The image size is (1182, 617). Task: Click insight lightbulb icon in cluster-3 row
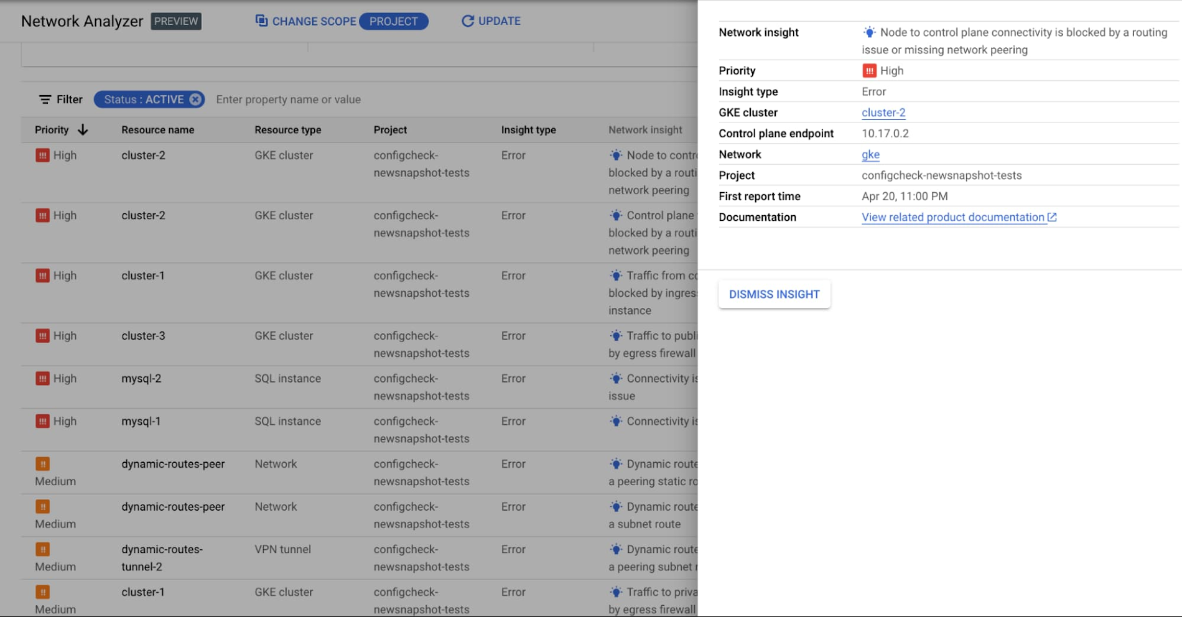(x=616, y=336)
